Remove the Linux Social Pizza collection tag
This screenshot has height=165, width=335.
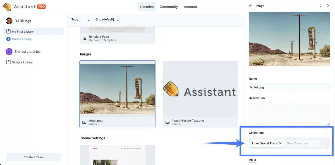pos(280,143)
